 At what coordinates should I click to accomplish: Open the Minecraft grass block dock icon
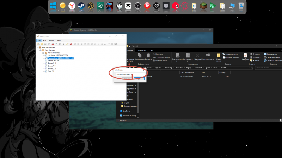pos(203,6)
